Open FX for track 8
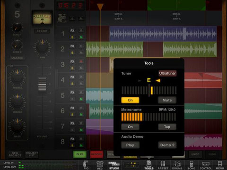Screen dimensions: 227x170 click(72, 139)
